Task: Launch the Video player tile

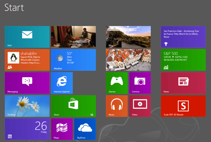Action: click(140, 106)
